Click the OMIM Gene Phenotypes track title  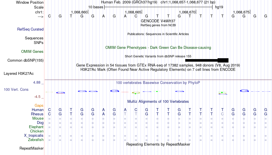[x=158, y=48]
